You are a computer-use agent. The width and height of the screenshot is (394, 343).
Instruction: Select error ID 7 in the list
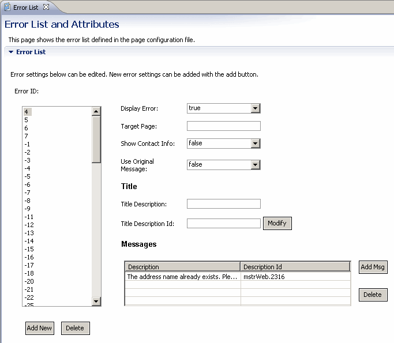tap(27, 136)
